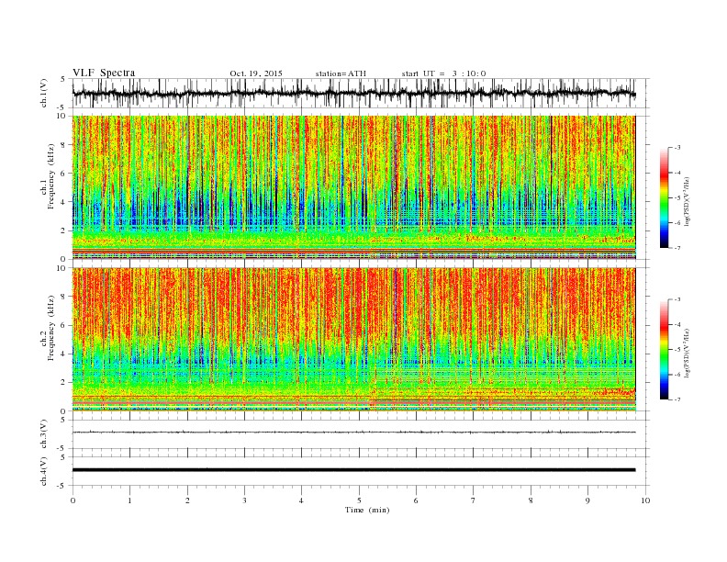
Task: Click the ch.2 spectrogram color scale bar
Action: coord(664,349)
